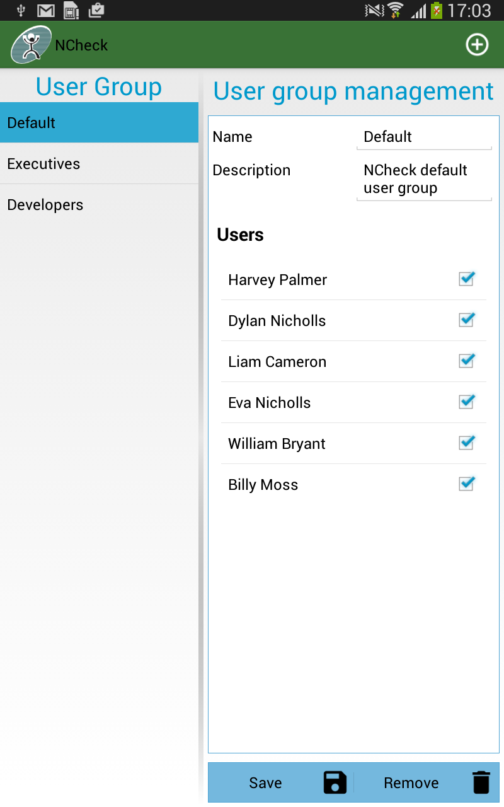Click the floppy disk save icon
Image resolution: width=504 pixels, height=807 pixels.
(335, 782)
